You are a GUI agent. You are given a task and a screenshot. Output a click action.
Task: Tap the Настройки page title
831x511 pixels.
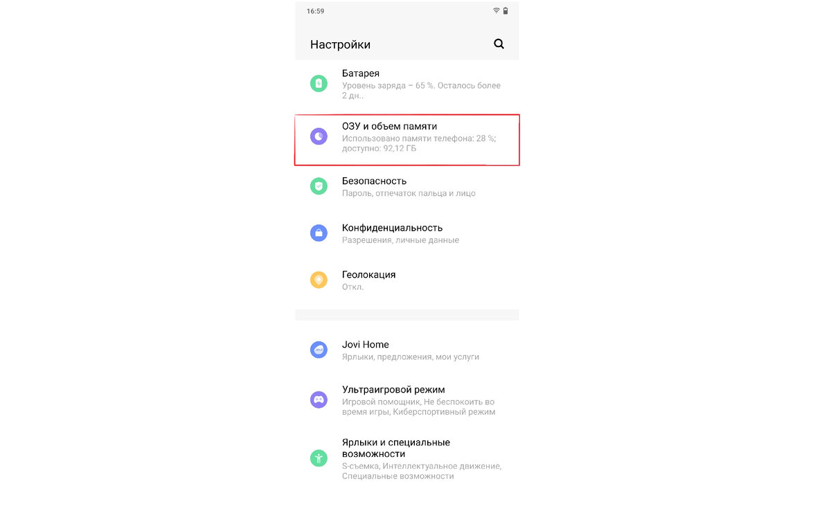pos(340,44)
